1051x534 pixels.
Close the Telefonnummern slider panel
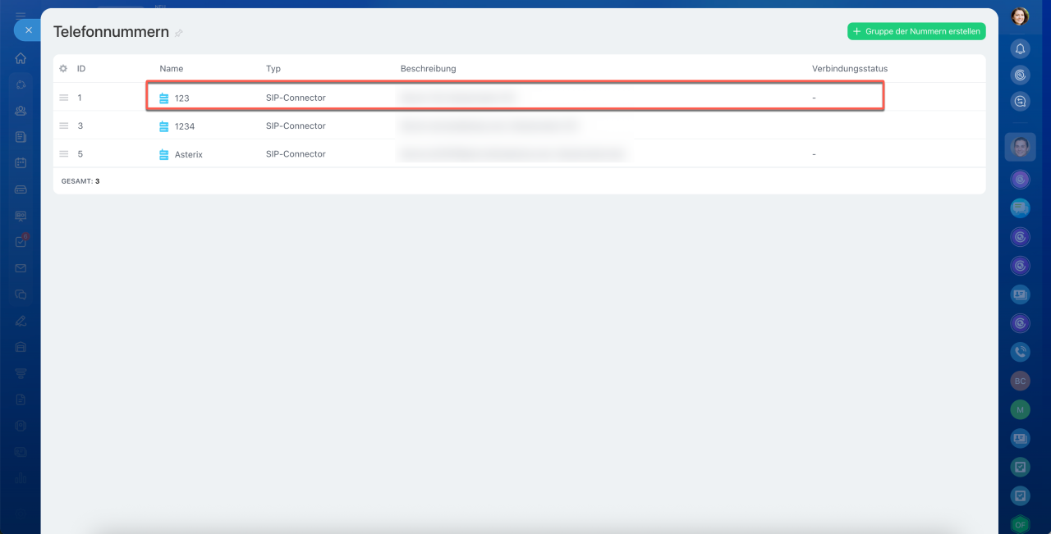29,30
